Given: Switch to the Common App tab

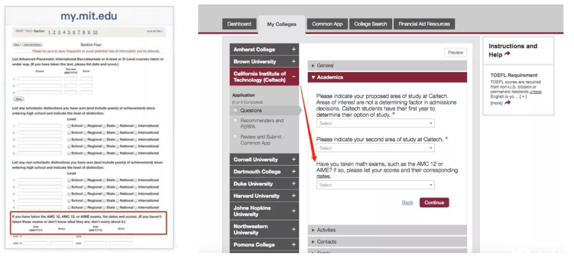Looking at the screenshot, I should pyautogui.click(x=327, y=24).
